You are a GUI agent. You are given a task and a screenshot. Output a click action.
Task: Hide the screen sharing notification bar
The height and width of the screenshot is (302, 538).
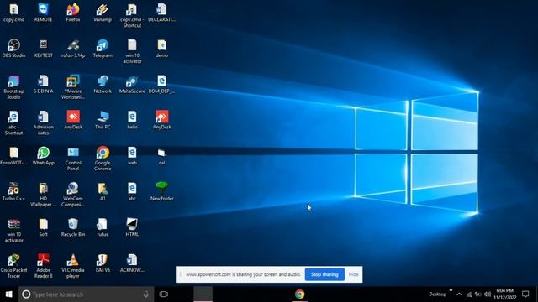click(353, 274)
